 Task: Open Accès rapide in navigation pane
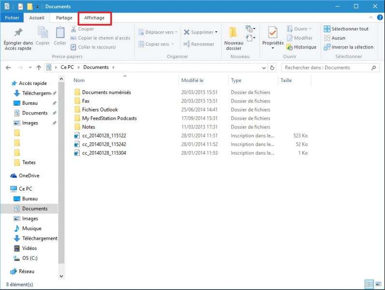(x=29, y=83)
